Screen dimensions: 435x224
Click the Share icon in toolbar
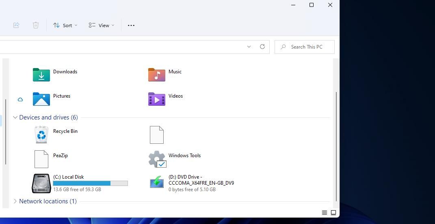pos(16,25)
